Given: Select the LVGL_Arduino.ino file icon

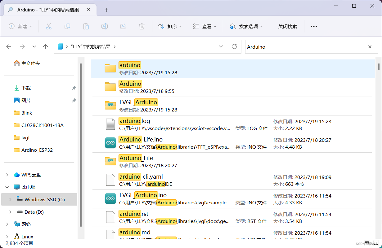Looking at the screenshot, I should point(110,198).
